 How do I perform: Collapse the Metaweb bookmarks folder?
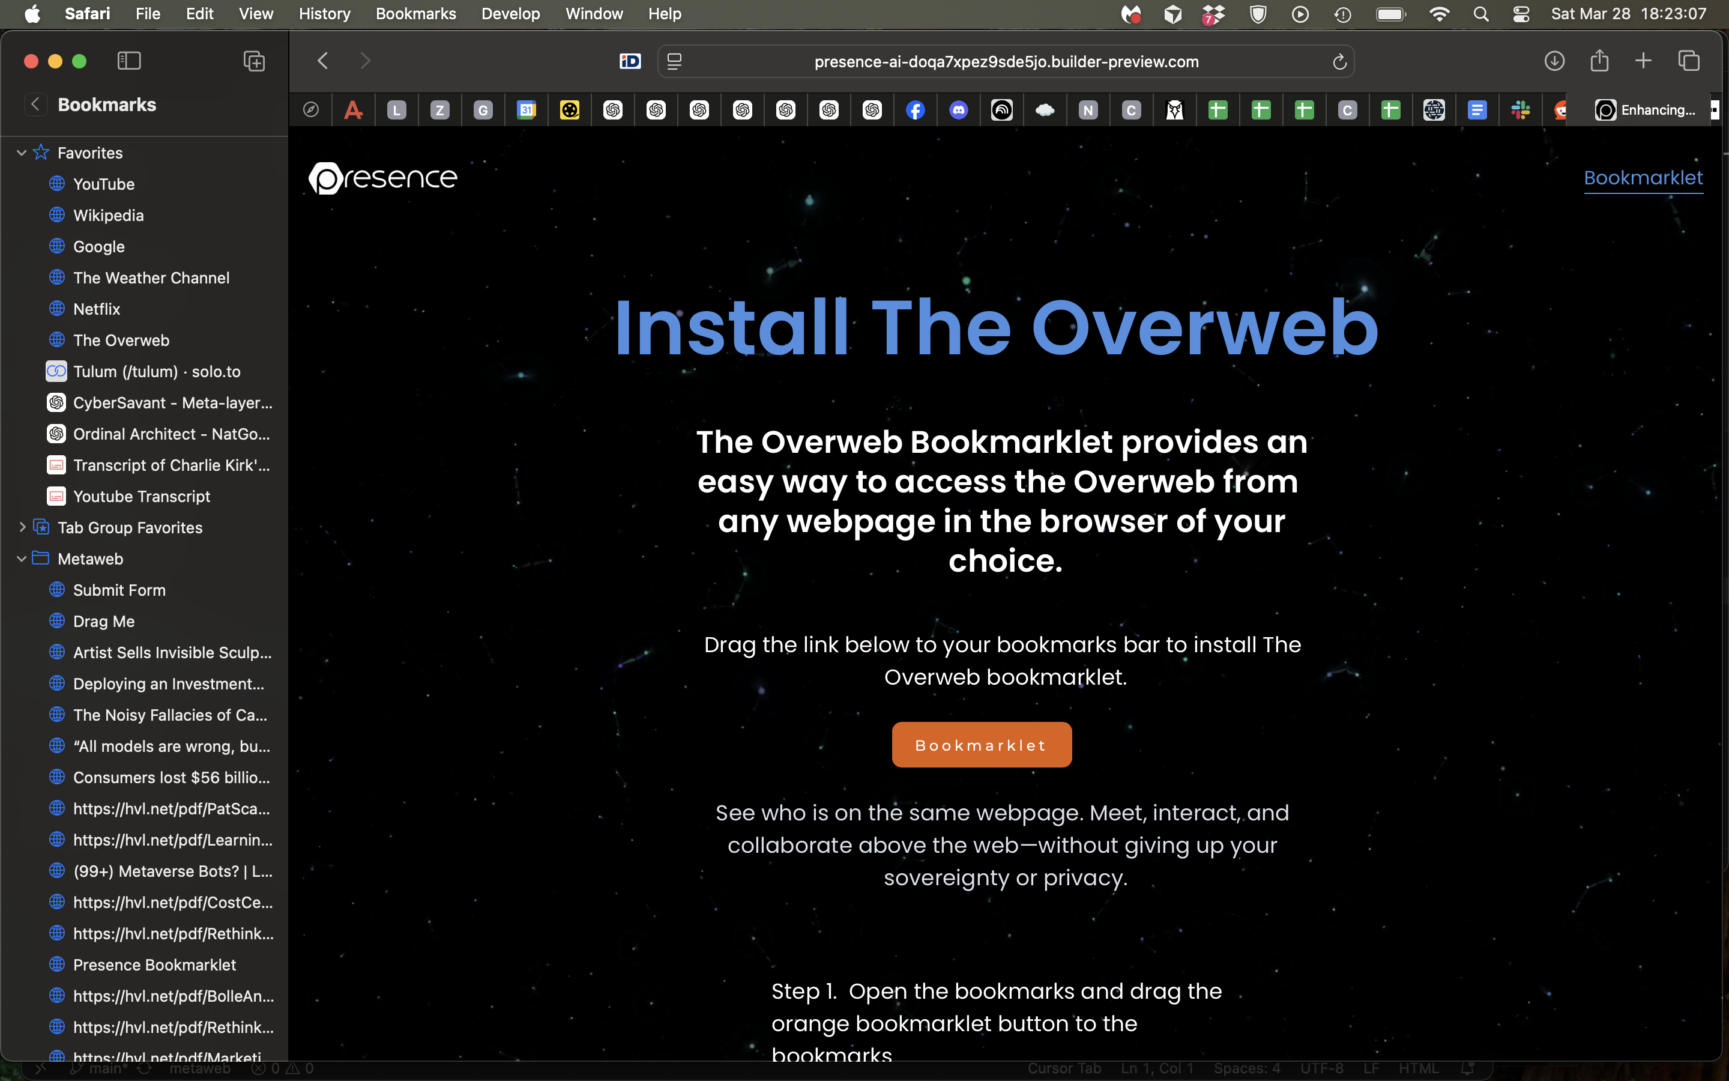[21, 559]
